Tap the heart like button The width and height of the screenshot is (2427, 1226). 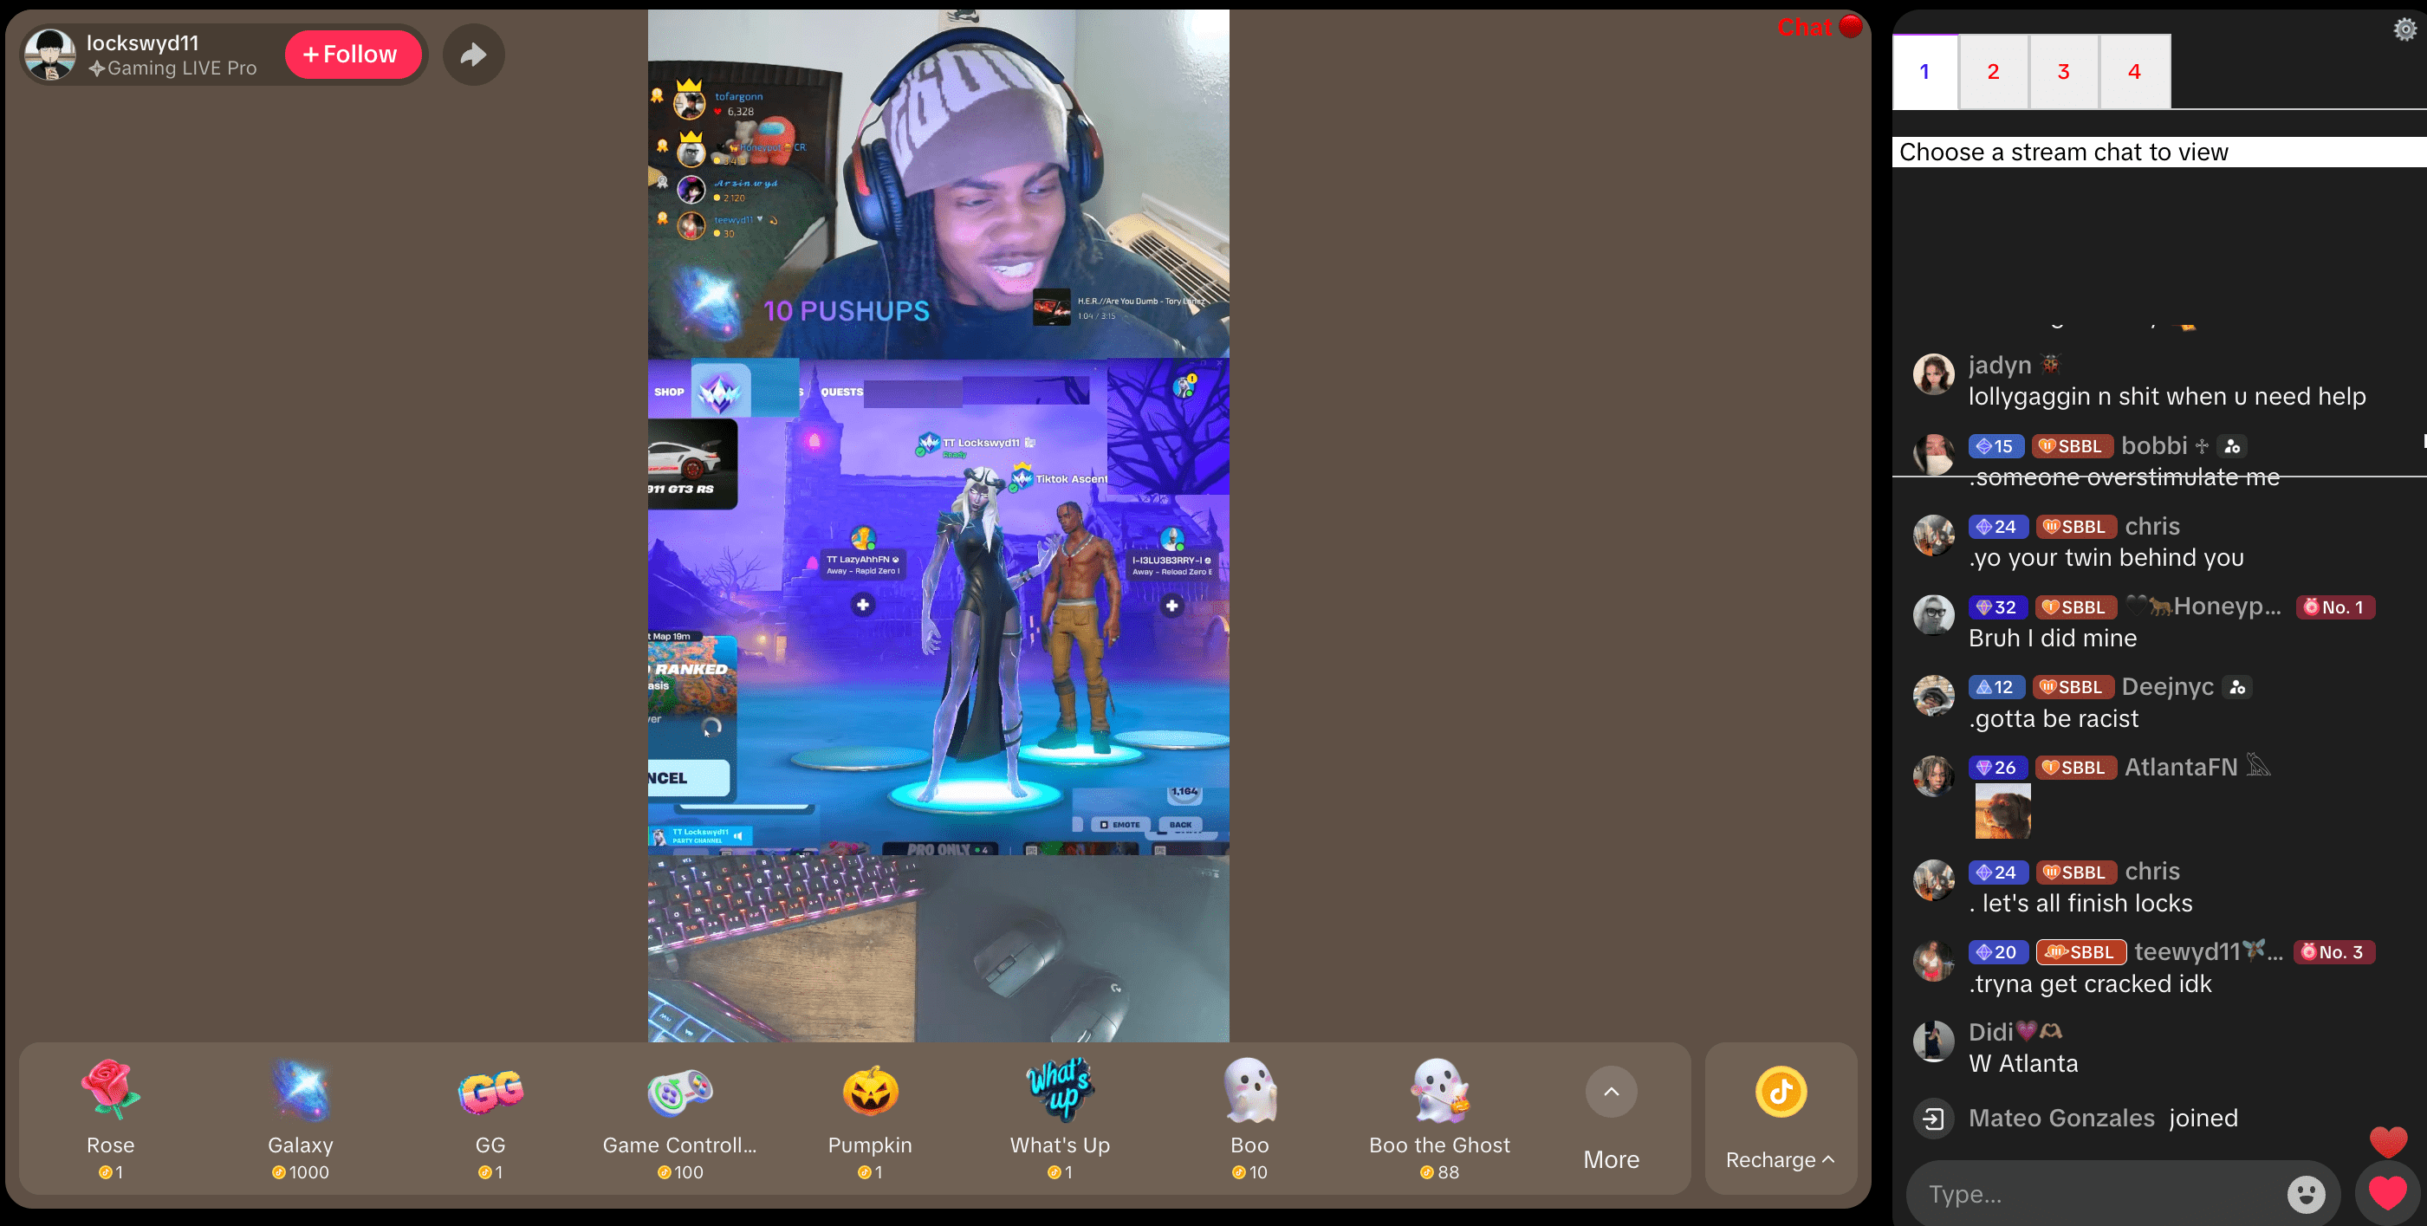click(2386, 1193)
